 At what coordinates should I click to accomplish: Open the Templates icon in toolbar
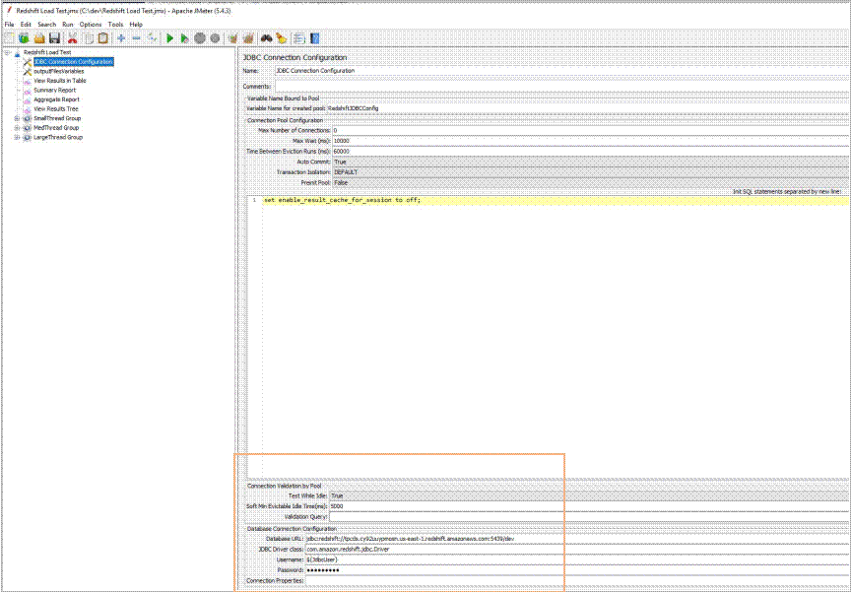point(24,38)
